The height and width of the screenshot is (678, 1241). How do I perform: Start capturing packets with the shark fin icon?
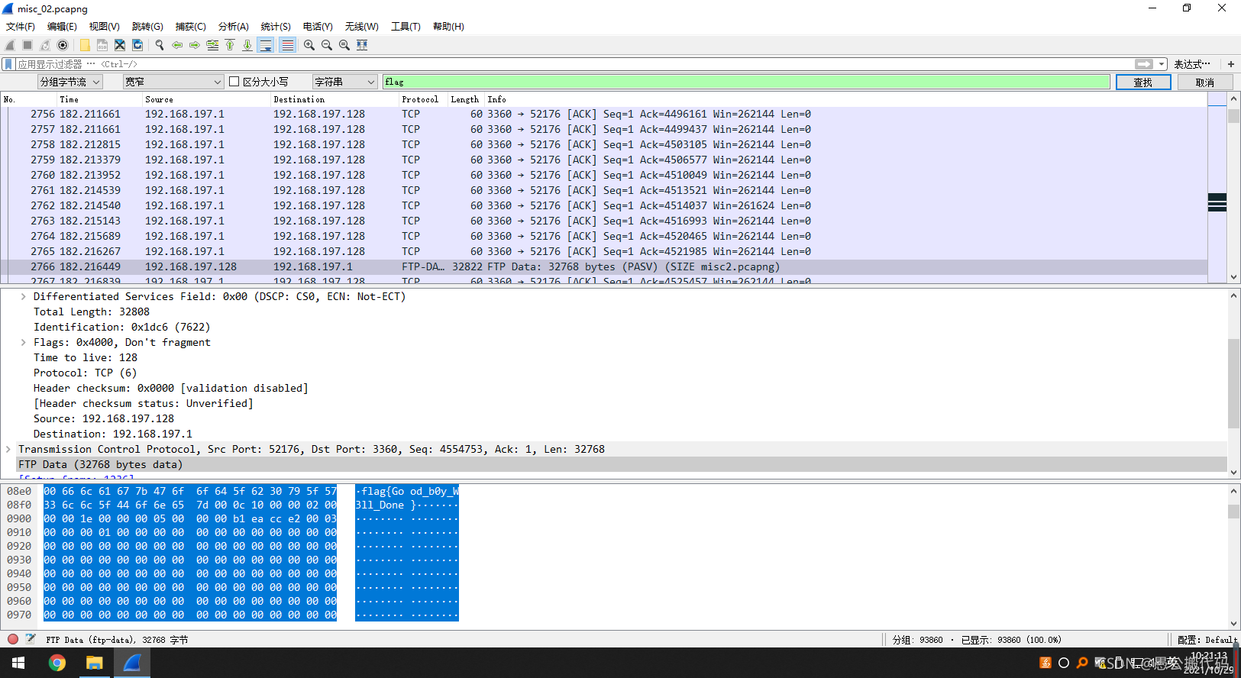tap(10, 45)
